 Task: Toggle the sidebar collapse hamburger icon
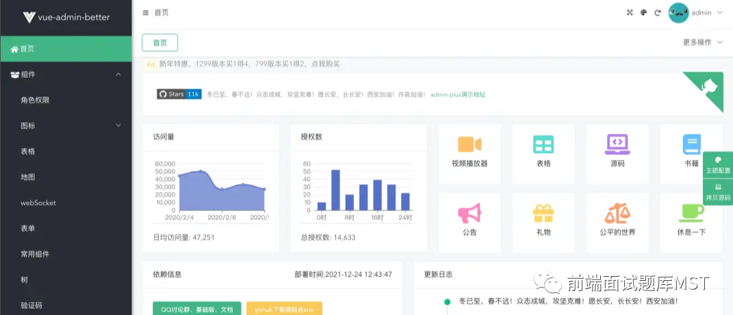coord(146,12)
